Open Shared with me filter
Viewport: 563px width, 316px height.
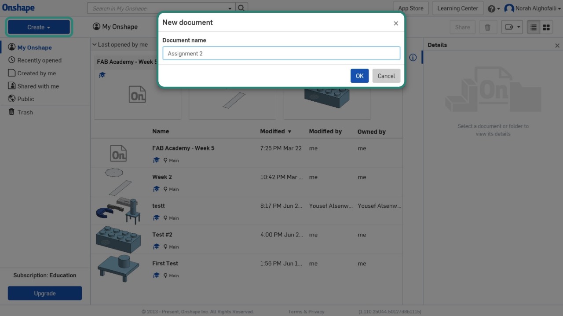coord(33,86)
